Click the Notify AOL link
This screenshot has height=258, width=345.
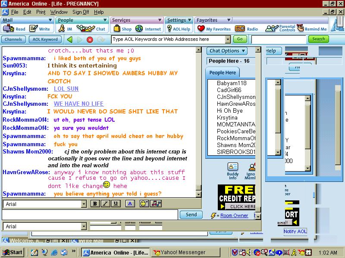tap(295, 231)
